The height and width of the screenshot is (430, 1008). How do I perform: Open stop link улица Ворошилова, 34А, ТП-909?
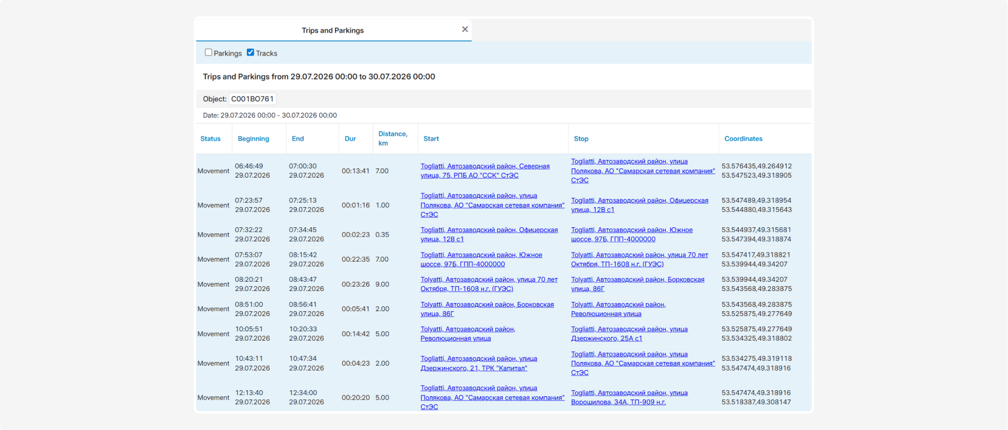coord(629,397)
